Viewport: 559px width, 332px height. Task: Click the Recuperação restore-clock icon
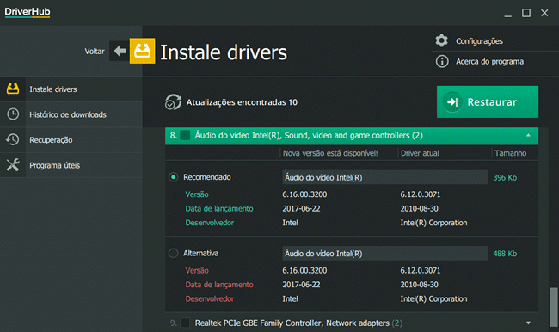pos(13,139)
